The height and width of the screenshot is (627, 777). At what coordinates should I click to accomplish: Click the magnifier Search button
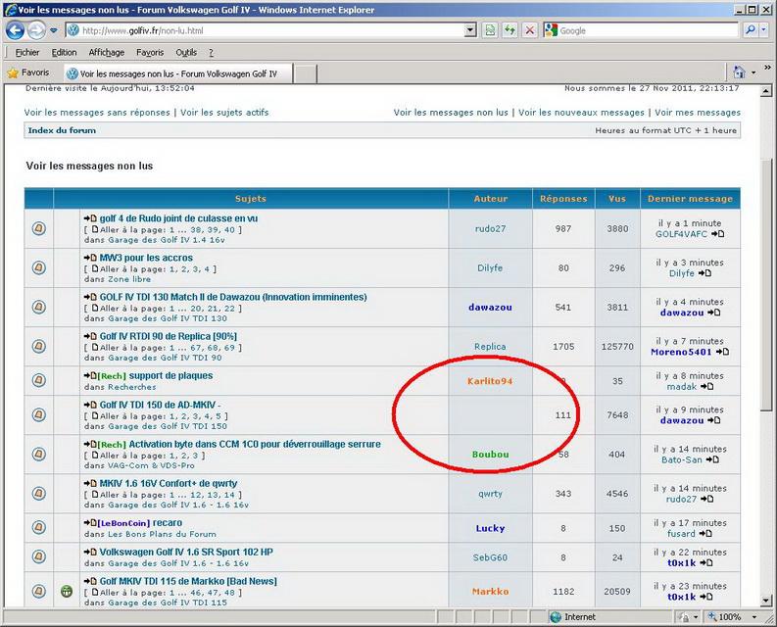pyautogui.click(x=751, y=30)
